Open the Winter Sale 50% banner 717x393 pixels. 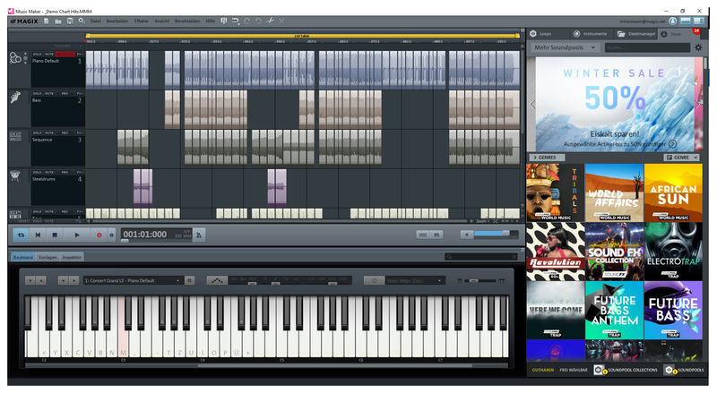pyautogui.click(x=615, y=104)
